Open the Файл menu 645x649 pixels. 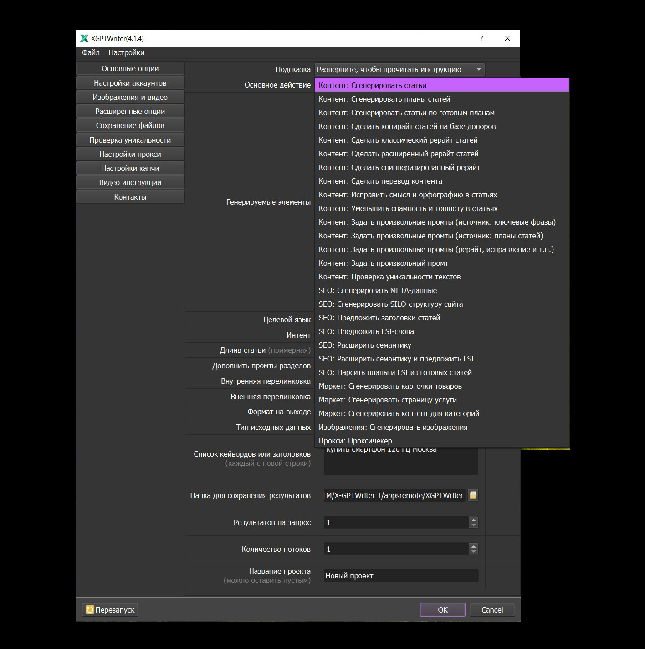click(90, 52)
